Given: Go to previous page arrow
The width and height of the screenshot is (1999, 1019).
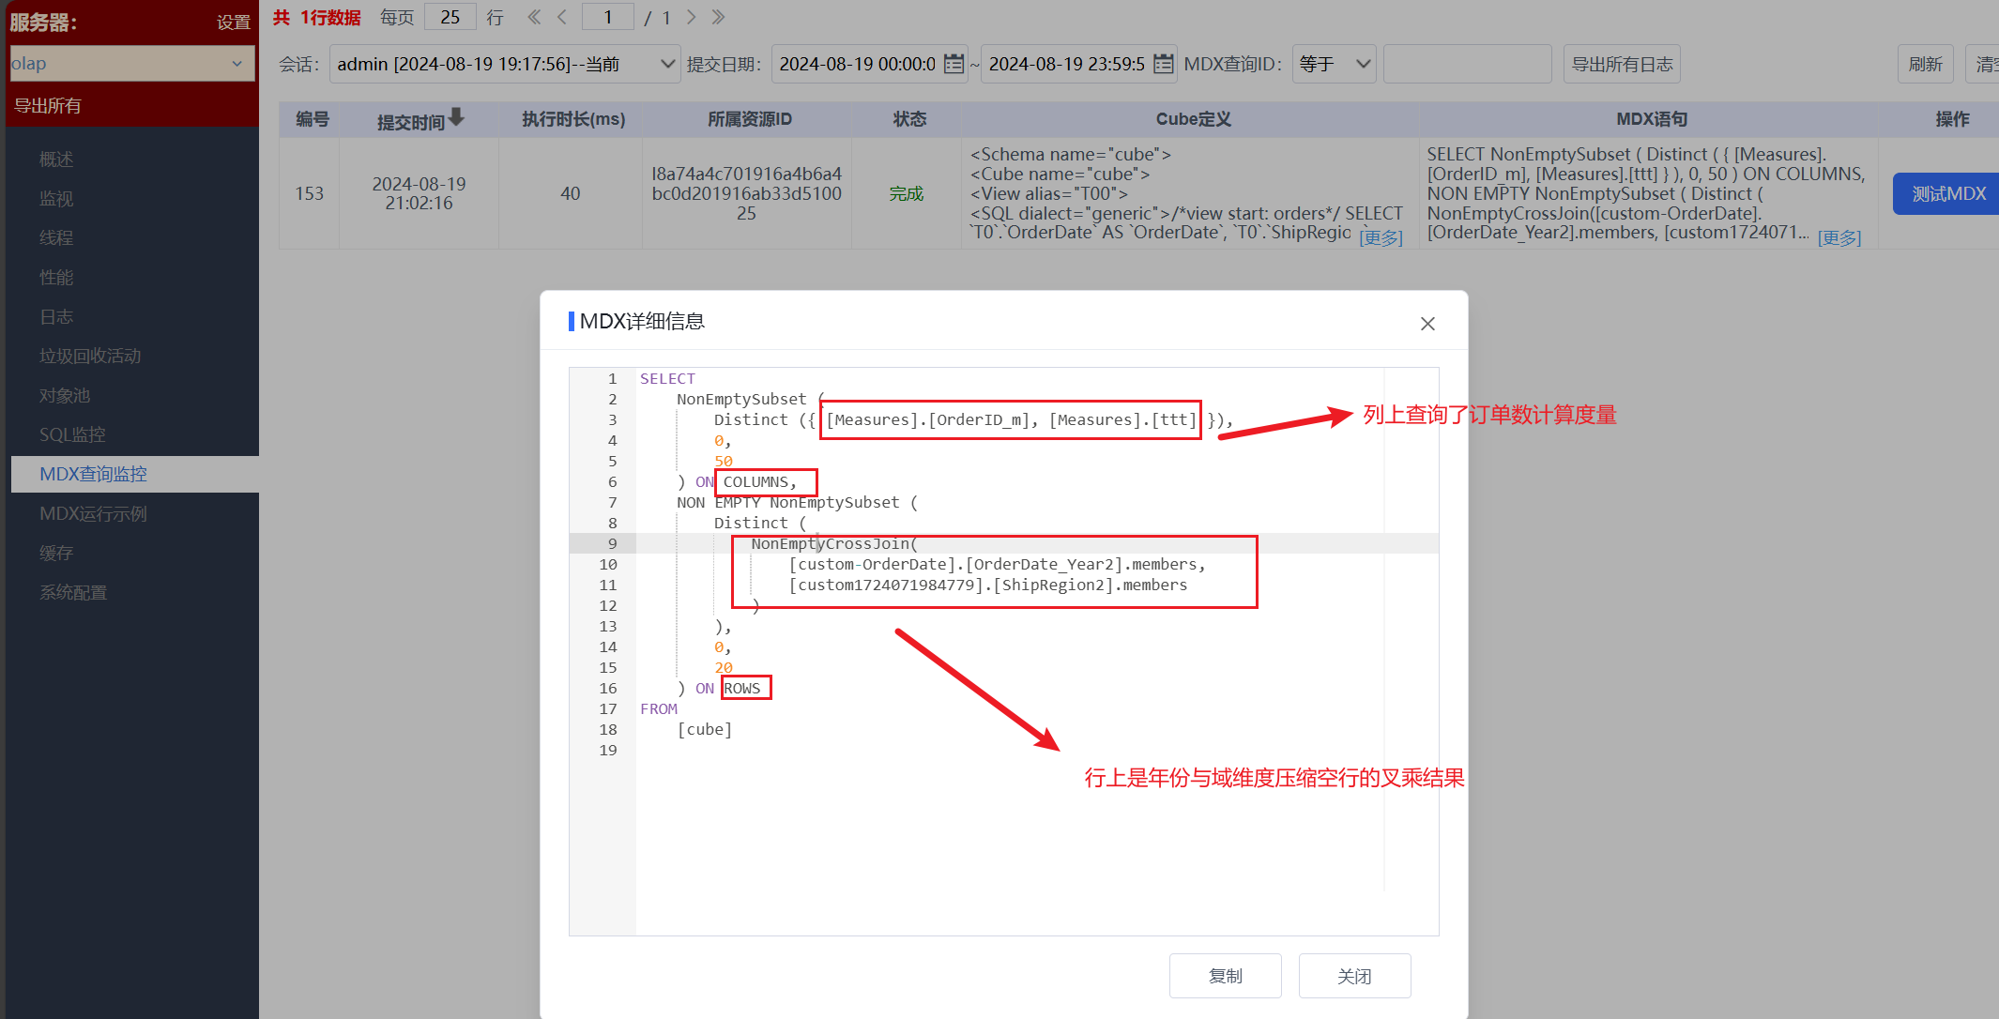Looking at the screenshot, I should point(562,17).
